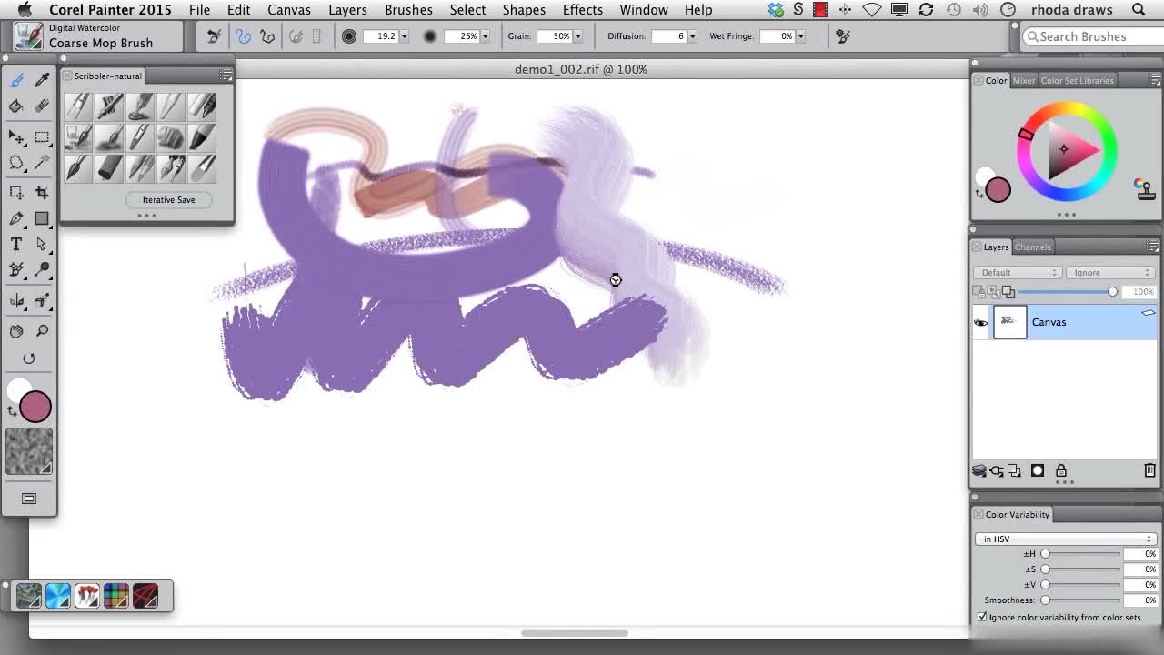Click the main pink color swatch in toolbox
Image resolution: width=1164 pixels, height=655 pixels.
pos(35,407)
